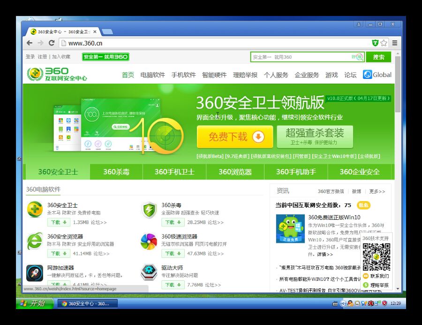This screenshot has width=422, height=325.
Task: Click 下载 button under 360安全卫士
Action: tap(59, 222)
